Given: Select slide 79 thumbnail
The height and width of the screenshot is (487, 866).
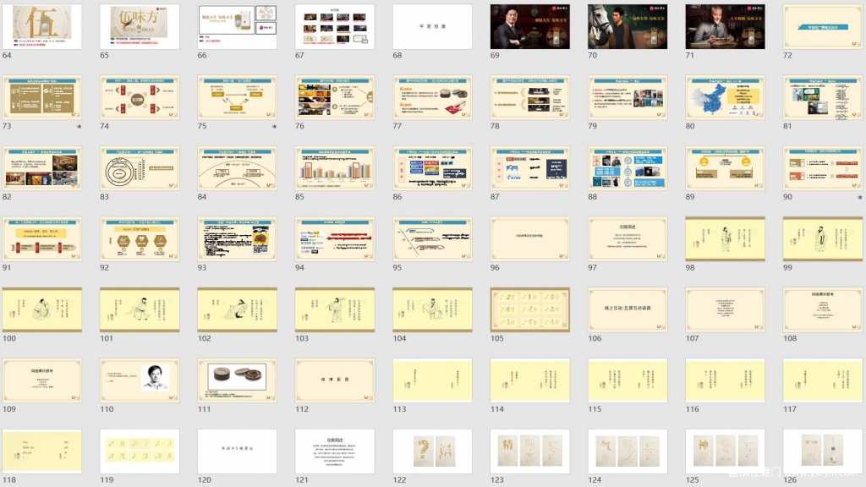Looking at the screenshot, I should [628, 98].
